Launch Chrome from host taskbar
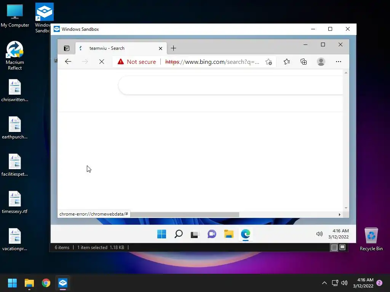The width and height of the screenshot is (390, 292). pos(46,283)
